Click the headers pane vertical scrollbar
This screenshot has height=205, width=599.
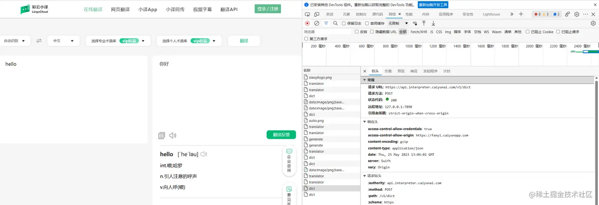coord(597,139)
